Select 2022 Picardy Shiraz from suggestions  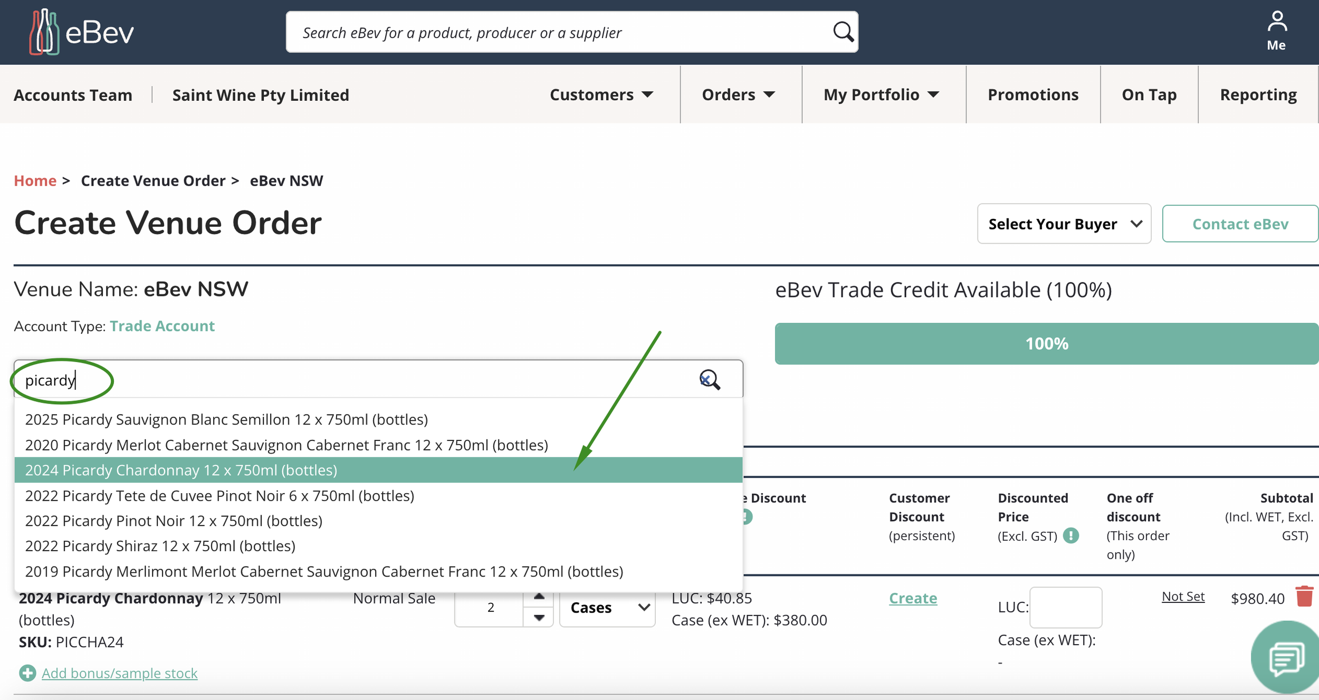pyautogui.click(x=160, y=546)
